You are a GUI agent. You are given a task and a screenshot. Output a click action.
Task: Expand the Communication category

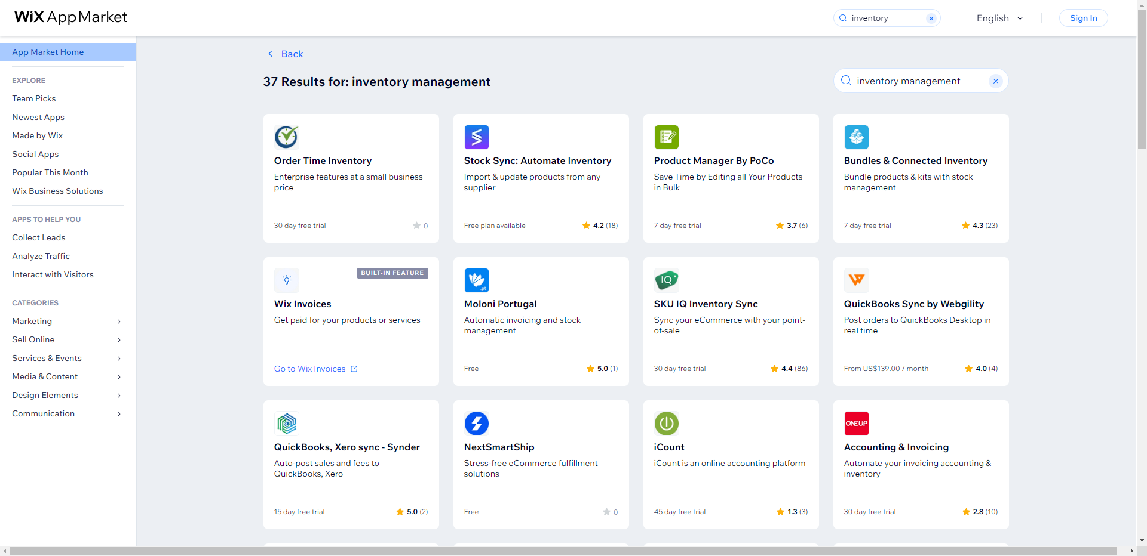119,414
